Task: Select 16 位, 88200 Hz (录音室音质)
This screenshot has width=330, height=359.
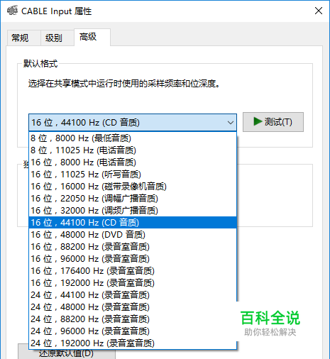Action: point(133,247)
